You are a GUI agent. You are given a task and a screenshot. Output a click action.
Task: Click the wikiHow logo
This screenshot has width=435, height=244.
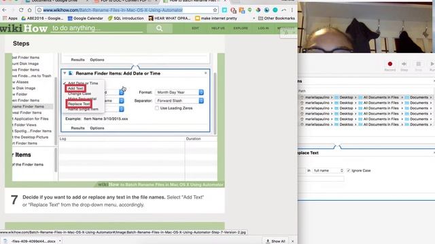point(24,28)
